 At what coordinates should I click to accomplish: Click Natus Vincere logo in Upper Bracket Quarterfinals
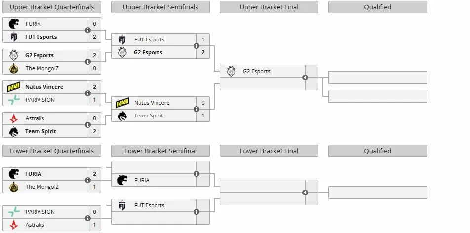coord(14,87)
